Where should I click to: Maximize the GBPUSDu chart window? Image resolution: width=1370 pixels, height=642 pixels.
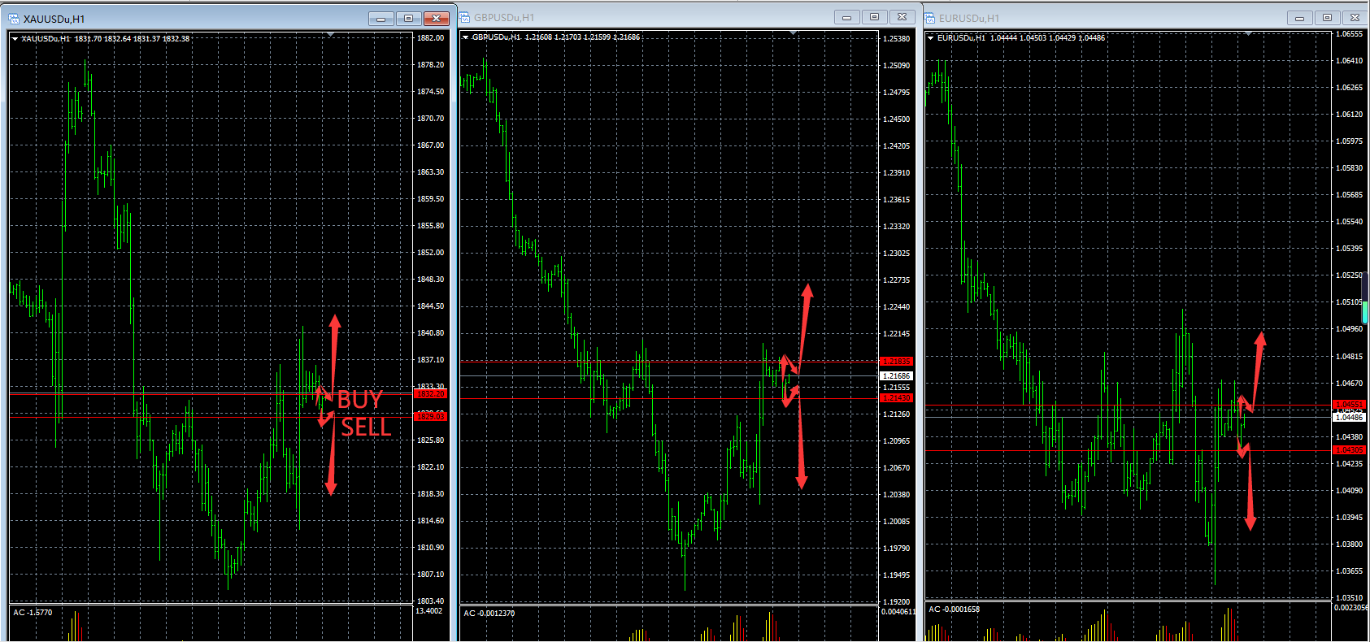[874, 17]
